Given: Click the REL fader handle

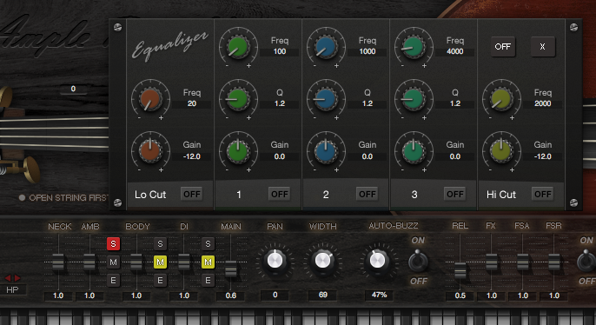Looking at the screenshot, I should pos(460,270).
